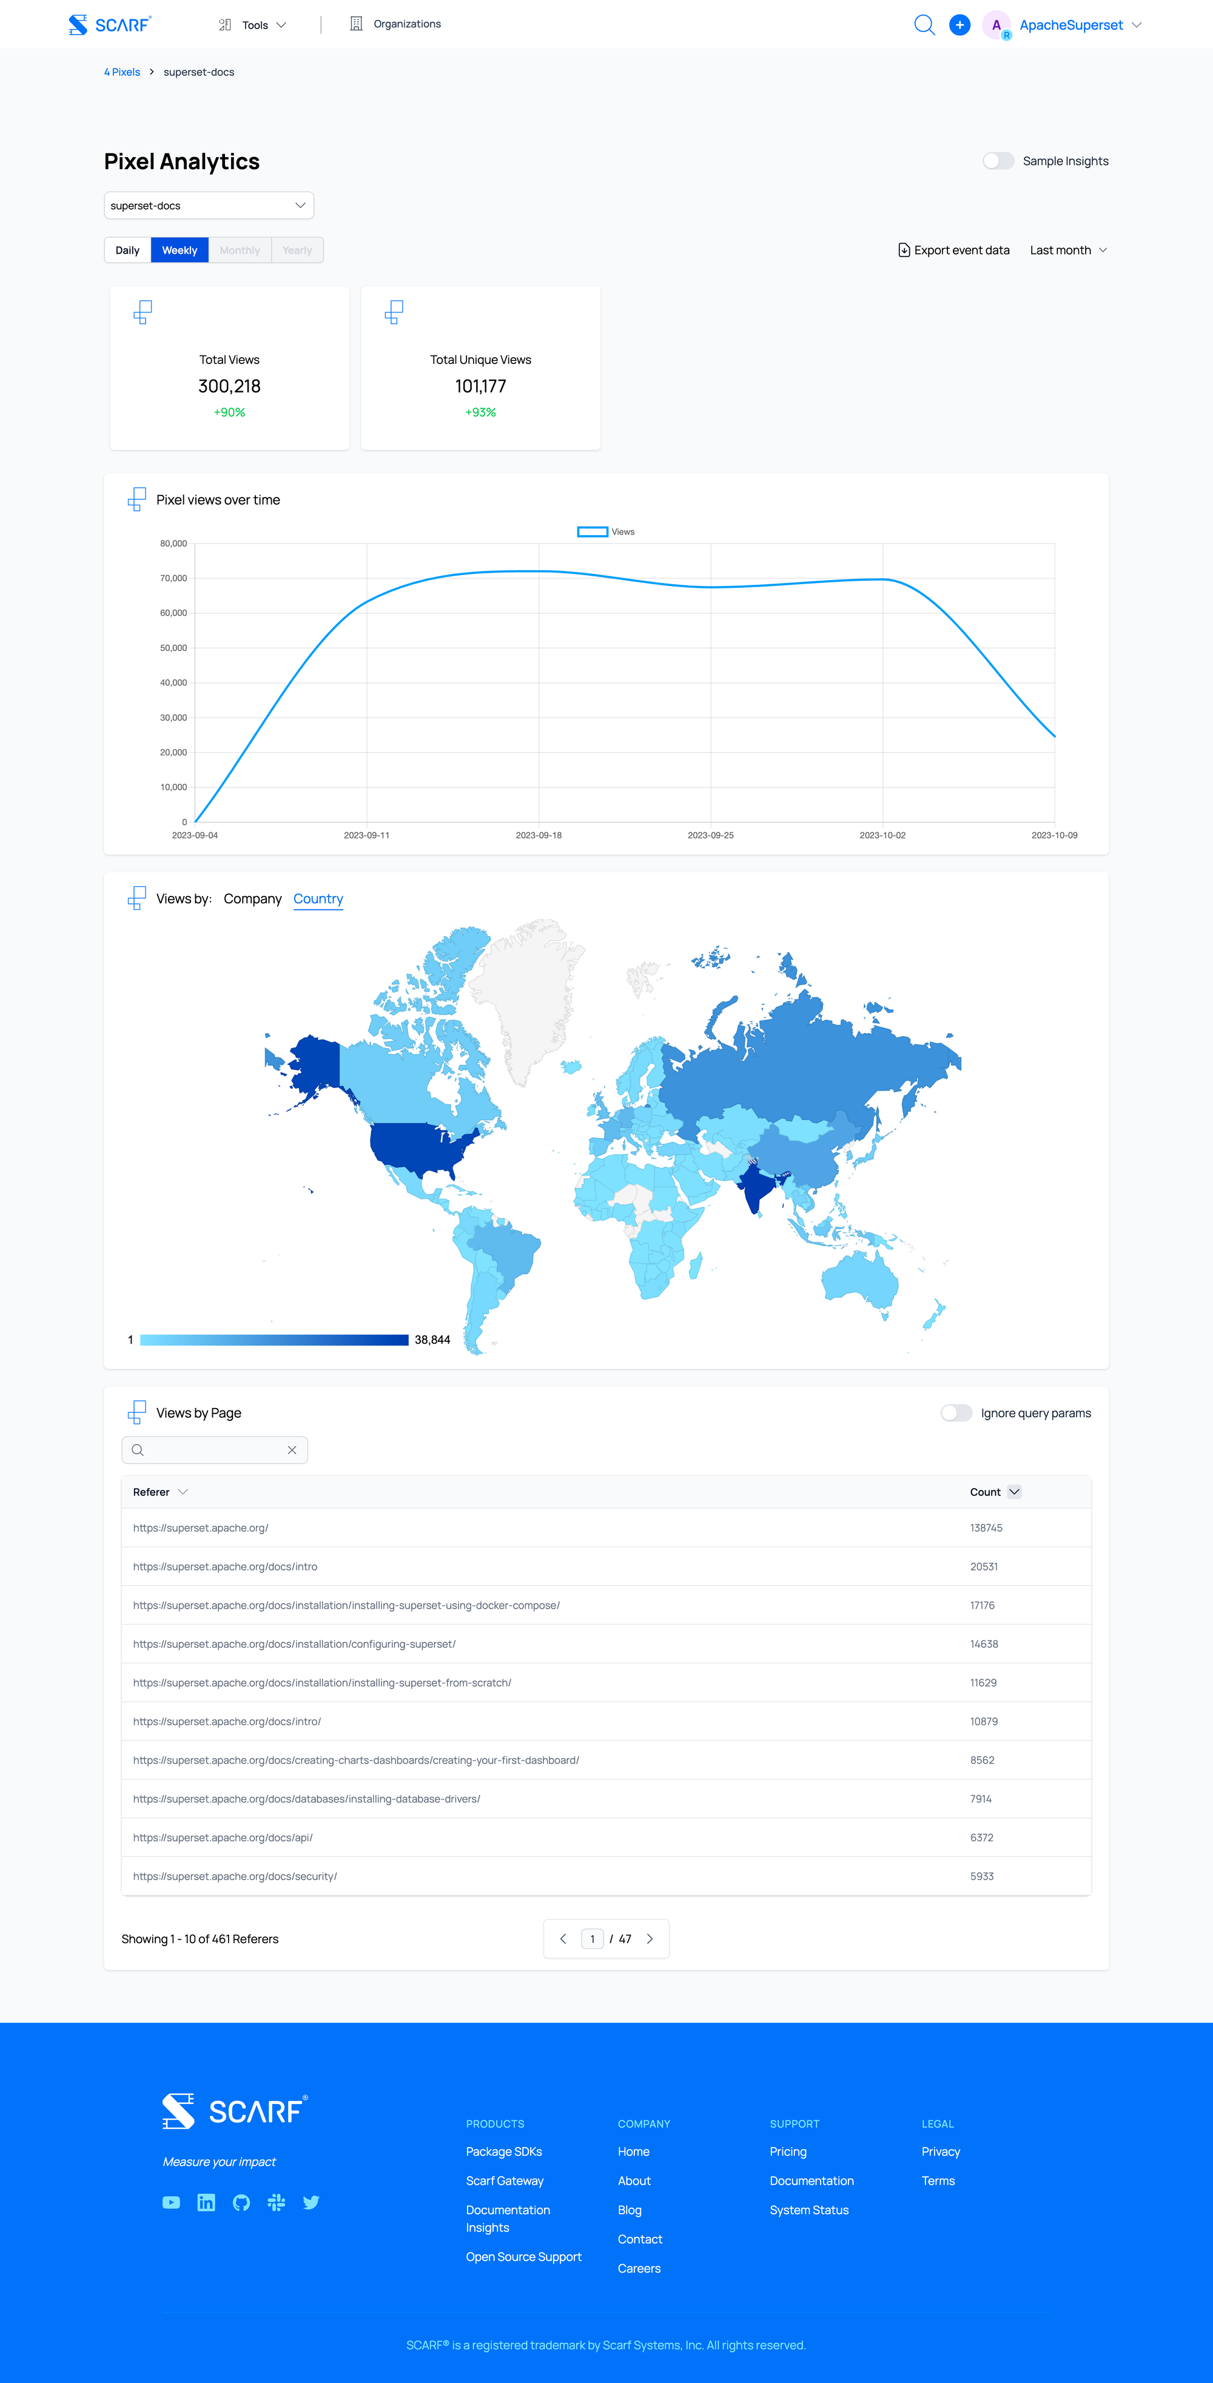Open the LinkedIn icon in footer
1213x2383 pixels.
[206, 2203]
